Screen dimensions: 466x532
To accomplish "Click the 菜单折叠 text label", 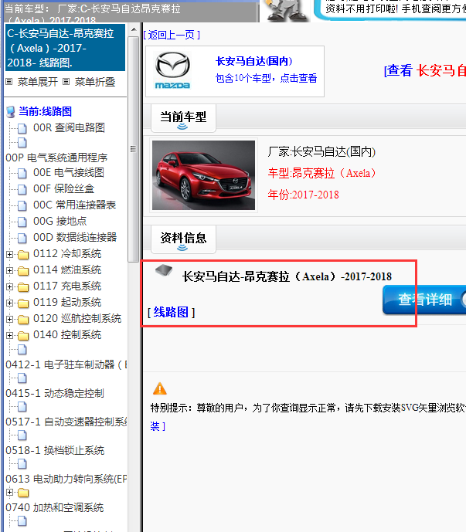I will click(x=95, y=82).
